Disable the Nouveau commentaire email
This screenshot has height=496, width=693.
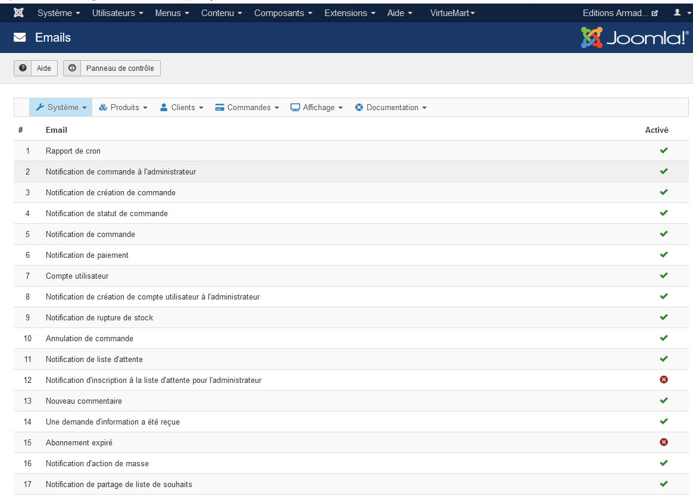pyautogui.click(x=663, y=401)
